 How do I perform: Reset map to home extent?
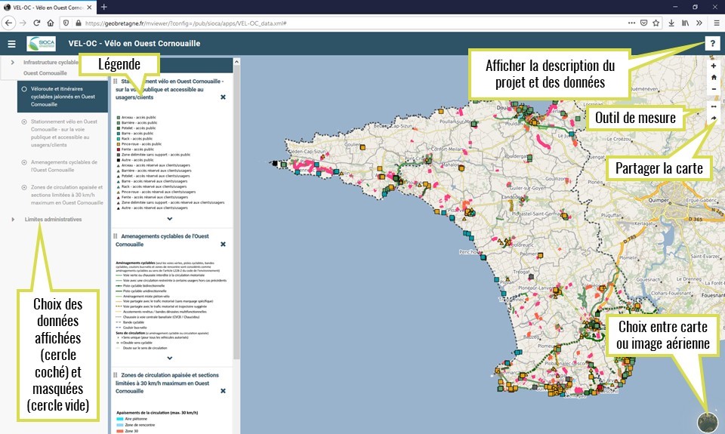pyautogui.click(x=714, y=77)
